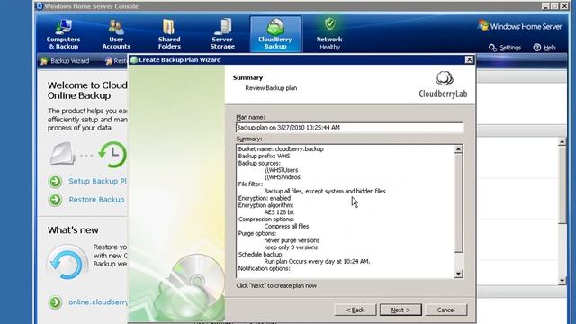Viewport: 576px width, 324px height.
Task: Open the console Settings
Action: click(505, 48)
